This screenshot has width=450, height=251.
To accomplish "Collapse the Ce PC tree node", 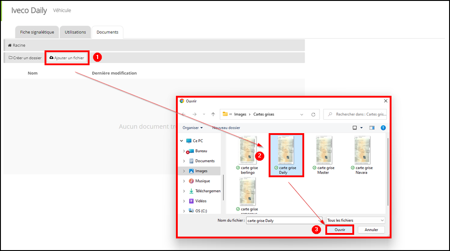I will tap(182, 141).
